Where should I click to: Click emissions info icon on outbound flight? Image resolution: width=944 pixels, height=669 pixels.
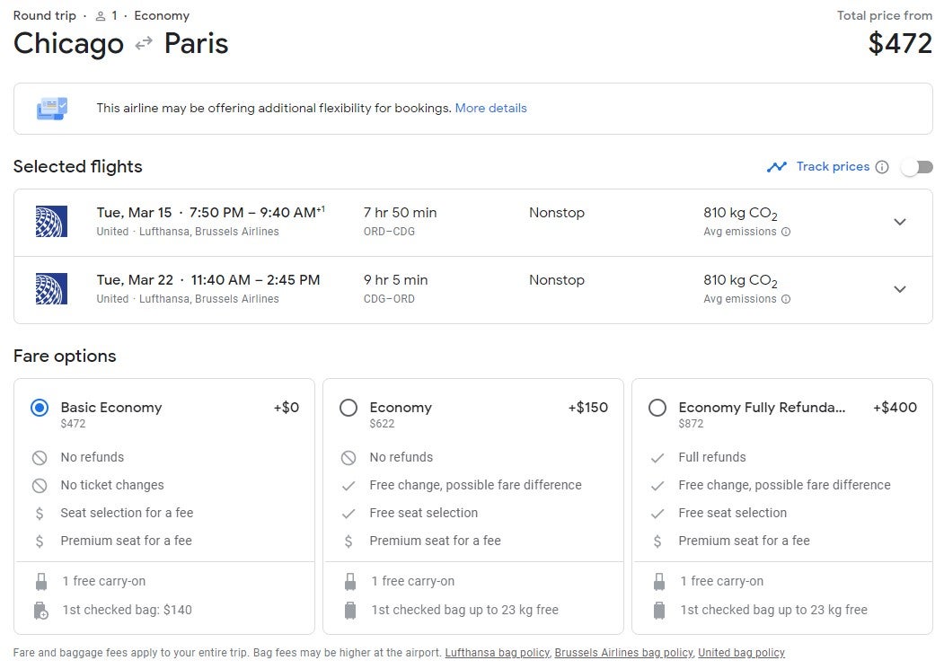[786, 232]
